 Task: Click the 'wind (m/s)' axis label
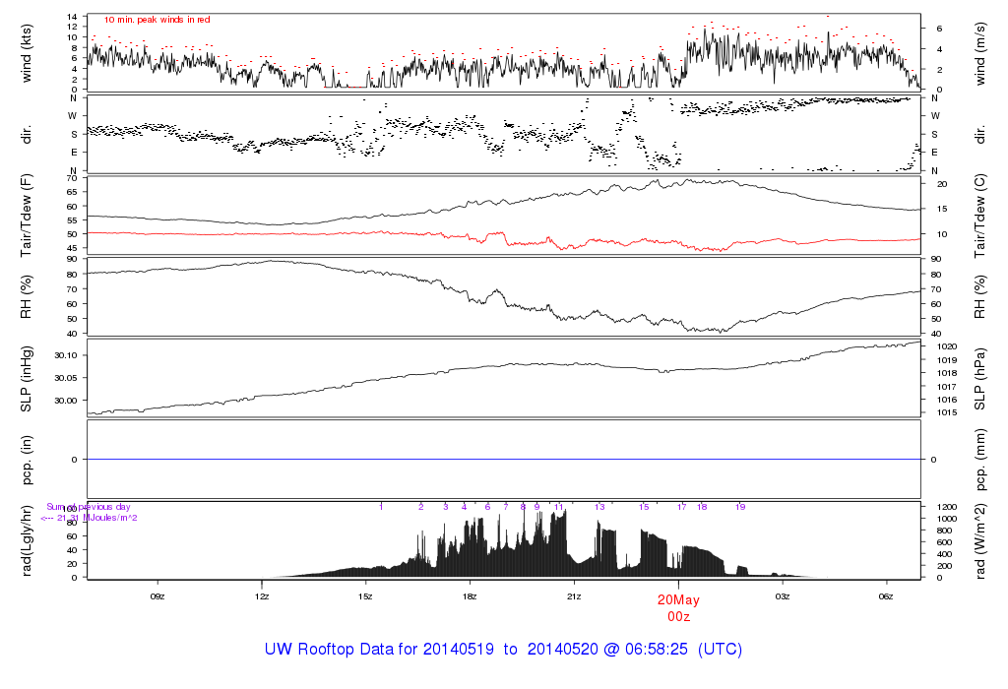(x=980, y=53)
